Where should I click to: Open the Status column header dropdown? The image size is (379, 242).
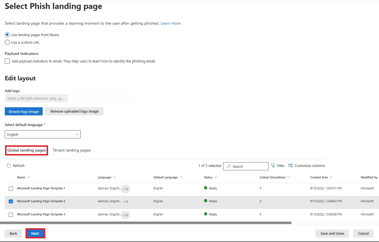click(x=215, y=177)
